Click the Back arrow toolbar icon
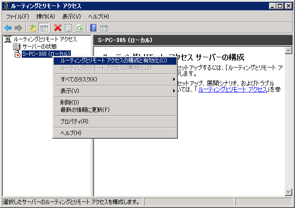The image size is (295, 208). pos(8,28)
